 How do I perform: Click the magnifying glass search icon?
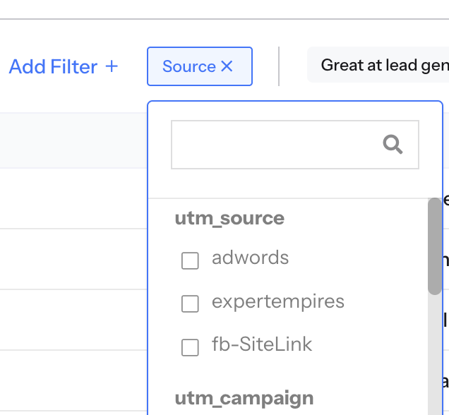click(393, 145)
